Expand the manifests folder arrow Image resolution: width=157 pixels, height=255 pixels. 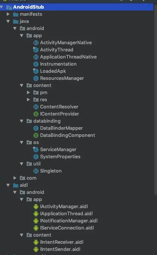(x=8, y=14)
